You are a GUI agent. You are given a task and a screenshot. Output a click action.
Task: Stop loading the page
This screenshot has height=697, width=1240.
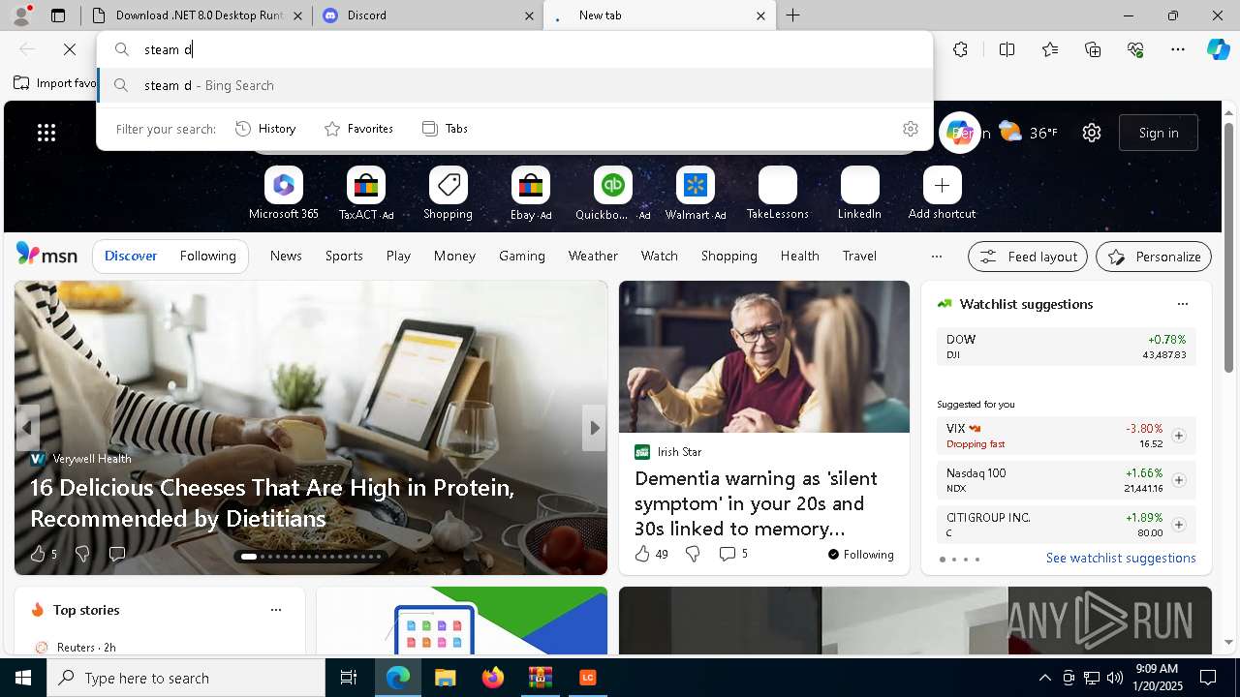point(70,49)
